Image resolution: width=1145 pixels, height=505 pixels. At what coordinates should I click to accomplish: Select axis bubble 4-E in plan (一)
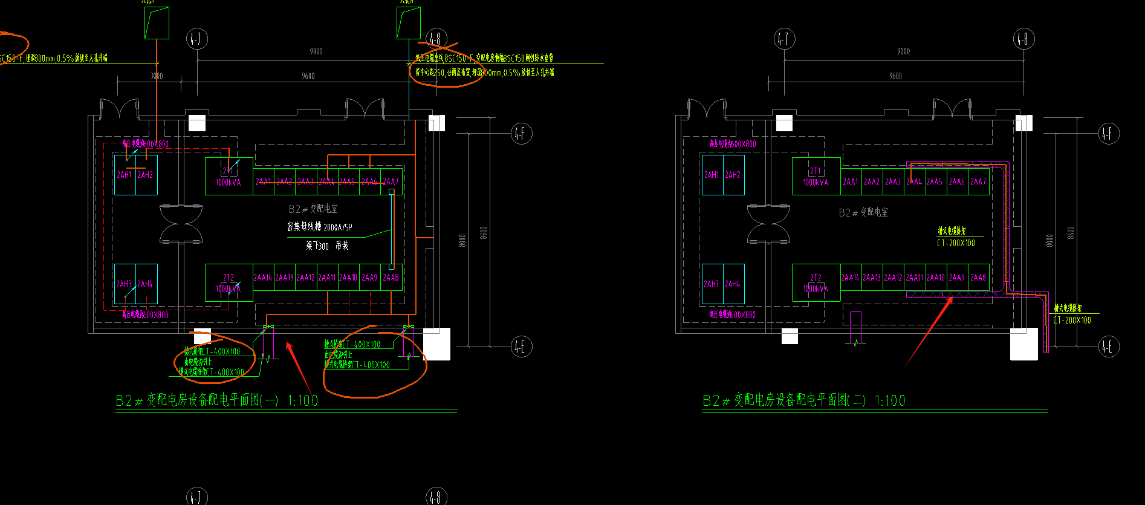(522, 347)
